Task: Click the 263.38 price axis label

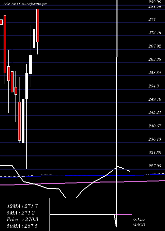Action: tap(155, 59)
